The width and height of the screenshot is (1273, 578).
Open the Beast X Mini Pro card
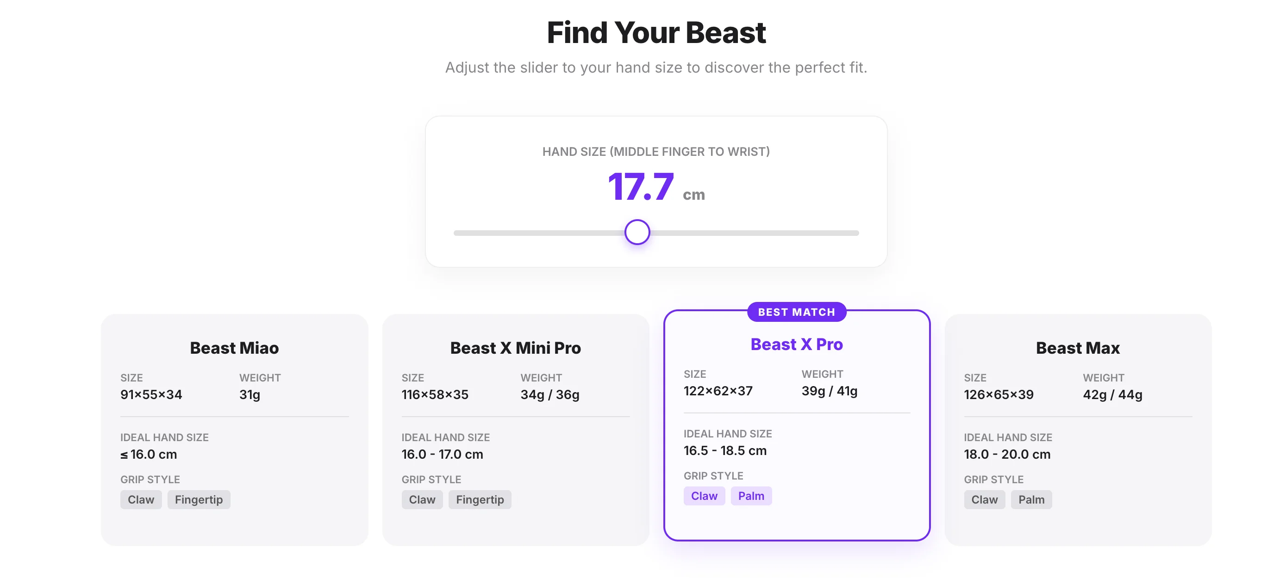point(515,430)
